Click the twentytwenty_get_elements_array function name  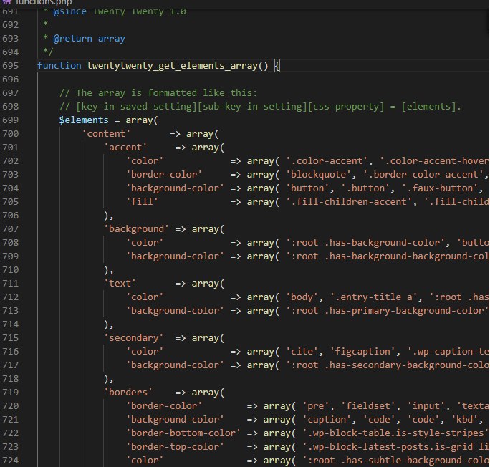(172, 66)
